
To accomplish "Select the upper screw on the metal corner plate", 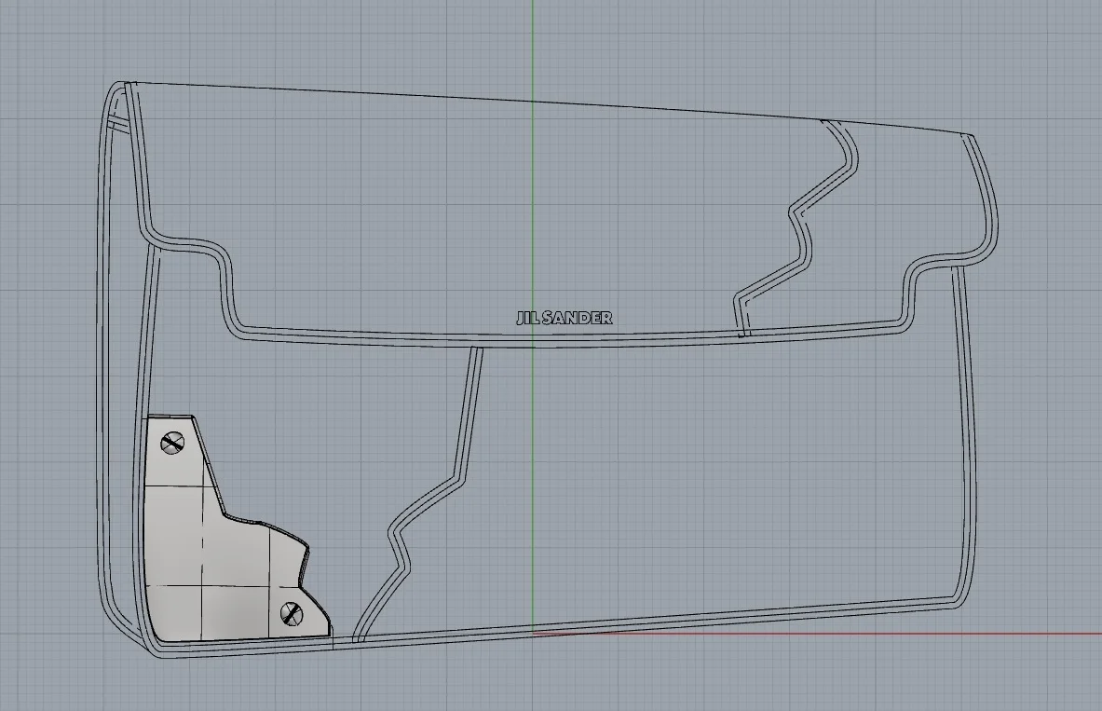I will 172,443.
